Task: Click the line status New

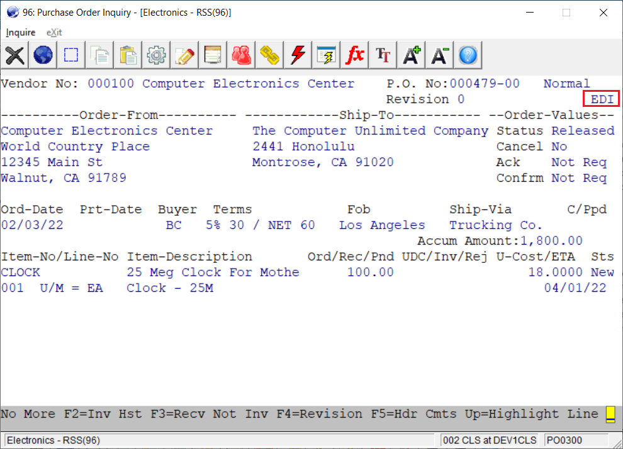Action: (x=602, y=273)
